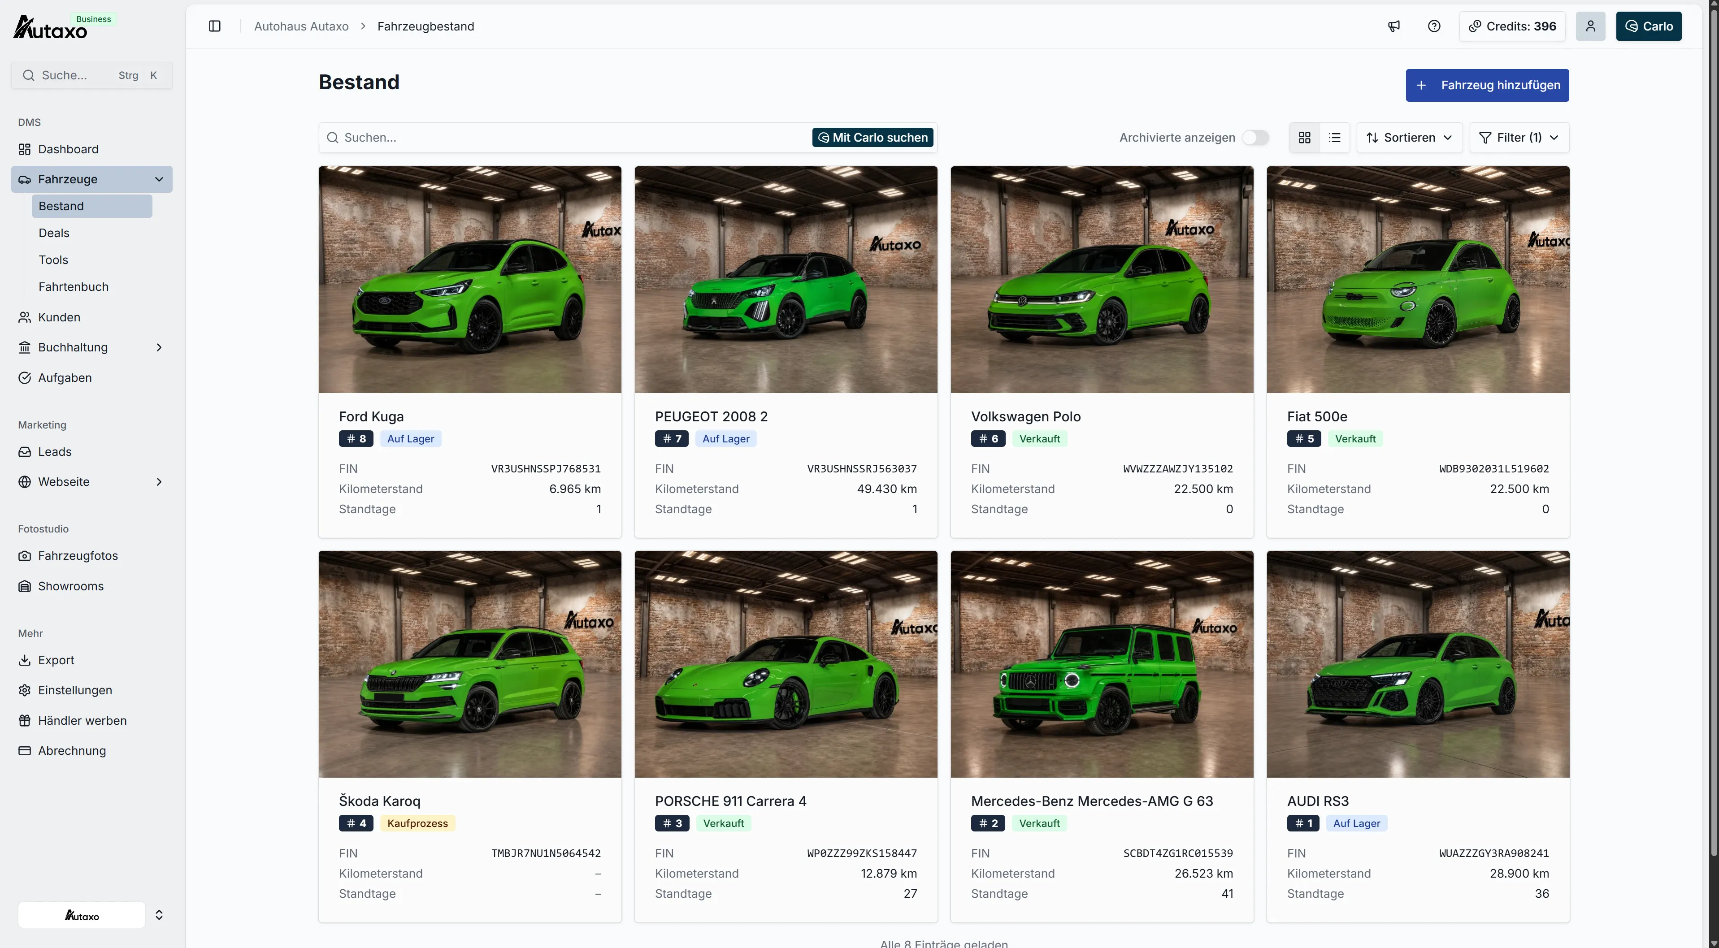Click Fahrzeugbestand breadcrumb
This screenshot has width=1719, height=948.
(426, 26)
